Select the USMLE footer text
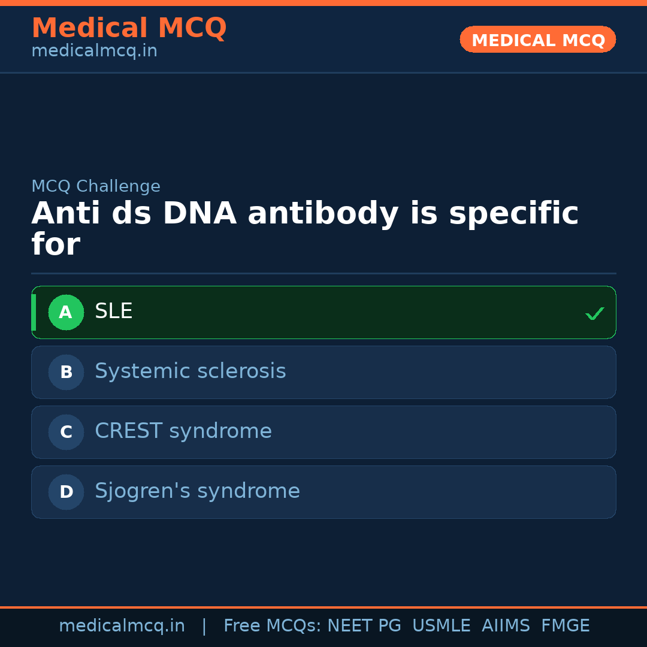 442,626
